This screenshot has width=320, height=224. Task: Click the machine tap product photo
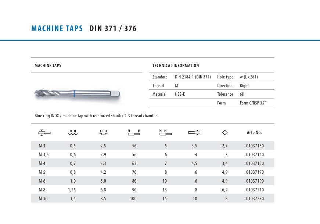(76, 93)
